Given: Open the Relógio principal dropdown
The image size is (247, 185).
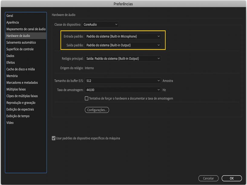Looking at the screenshot, I should pos(123,59).
